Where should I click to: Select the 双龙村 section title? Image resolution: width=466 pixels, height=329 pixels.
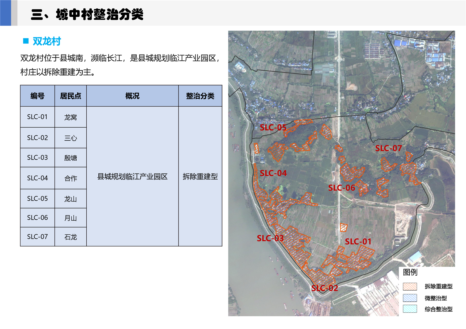(47, 41)
